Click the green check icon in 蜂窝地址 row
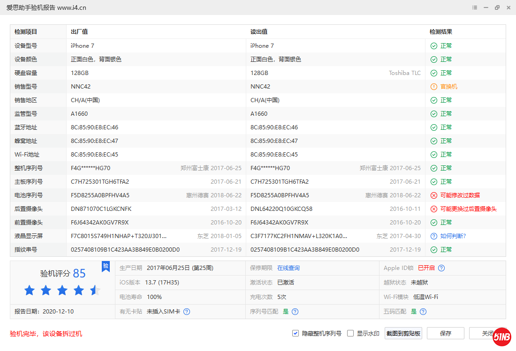 tap(434, 141)
